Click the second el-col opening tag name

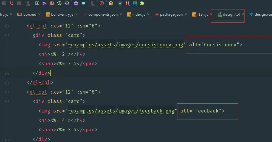[38, 92]
